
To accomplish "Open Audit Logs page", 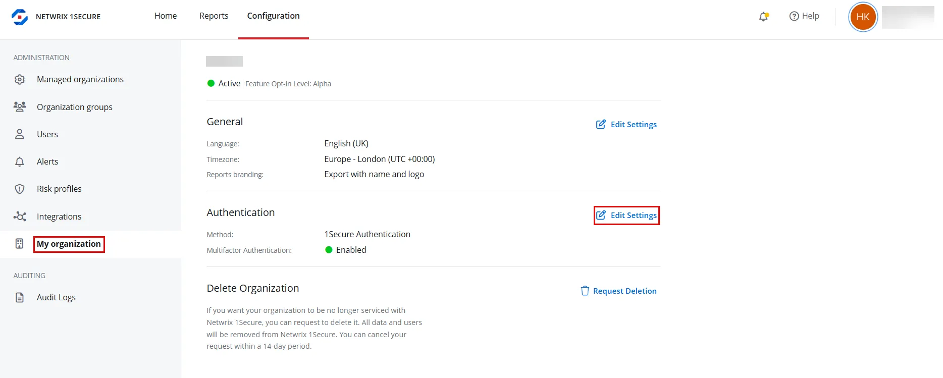I will [x=56, y=297].
